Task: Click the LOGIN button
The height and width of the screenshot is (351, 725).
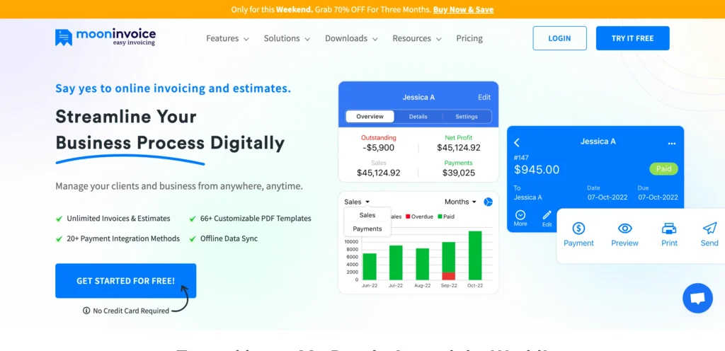Action: (x=559, y=38)
